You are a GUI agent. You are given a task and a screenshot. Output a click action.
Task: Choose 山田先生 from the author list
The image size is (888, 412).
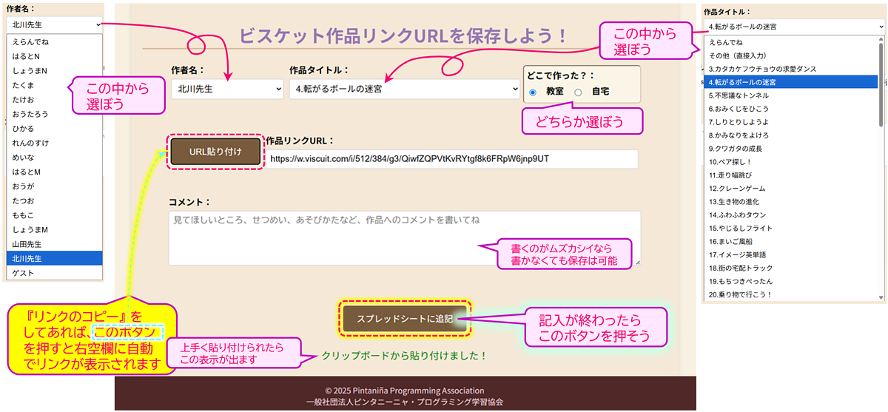click(x=55, y=243)
